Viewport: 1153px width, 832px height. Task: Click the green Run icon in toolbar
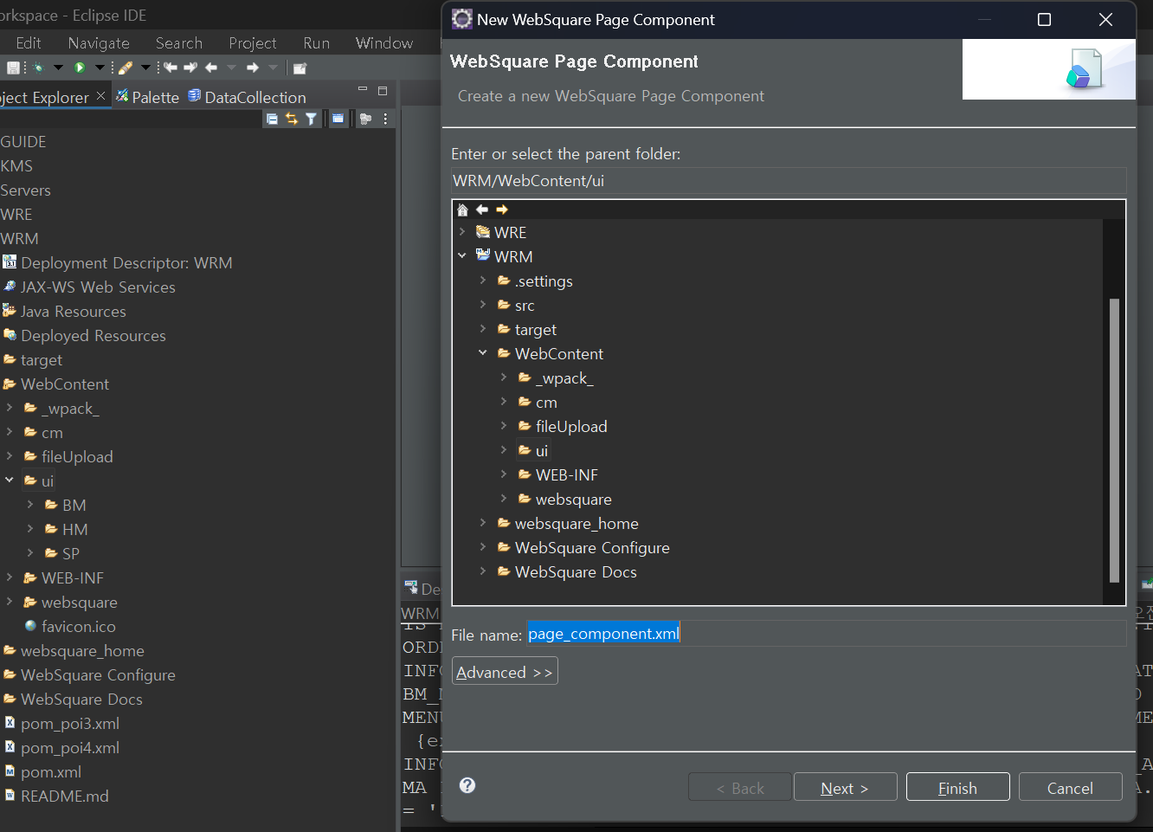tap(80, 68)
